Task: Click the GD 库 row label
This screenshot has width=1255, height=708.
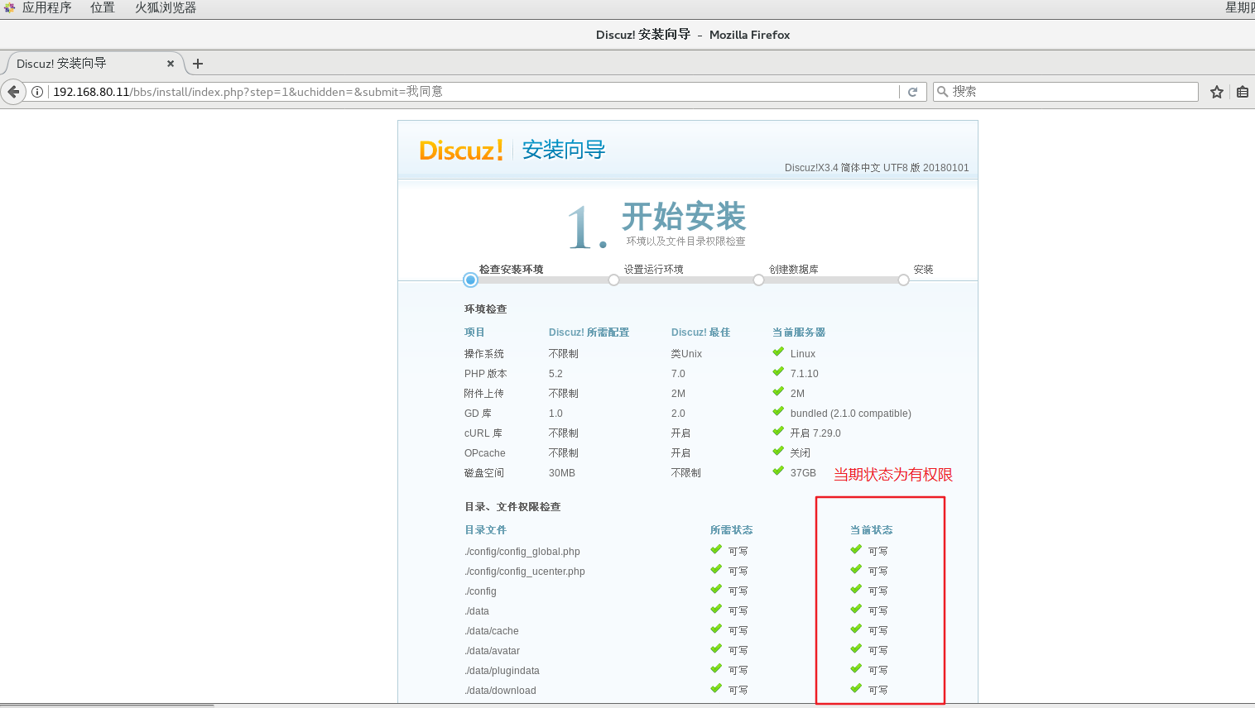Action: click(x=478, y=414)
